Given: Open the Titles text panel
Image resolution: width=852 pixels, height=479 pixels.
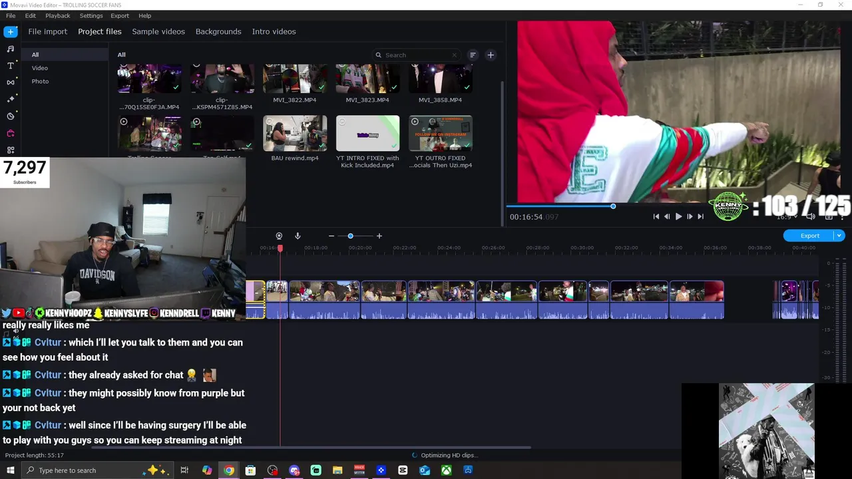Looking at the screenshot, I should (x=11, y=65).
